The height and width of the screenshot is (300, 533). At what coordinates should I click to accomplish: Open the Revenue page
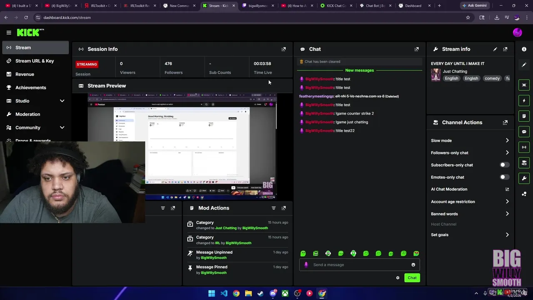pyautogui.click(x=35, y=74)
